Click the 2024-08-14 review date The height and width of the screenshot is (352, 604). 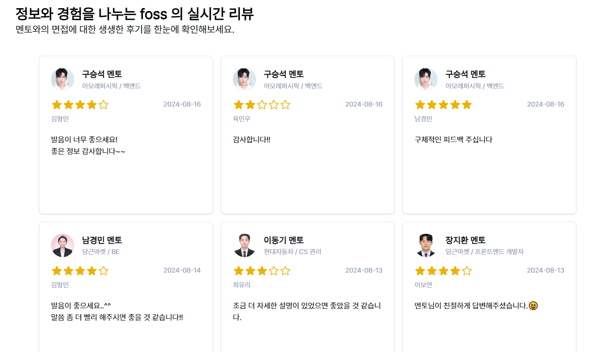pyautogui.click(x=182, y=270)
